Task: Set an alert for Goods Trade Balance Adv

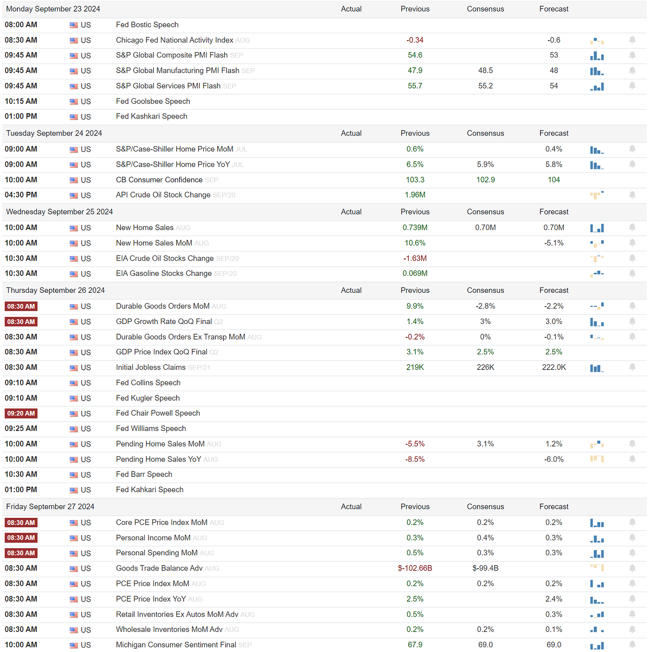Action: click(x=632, y=568)
